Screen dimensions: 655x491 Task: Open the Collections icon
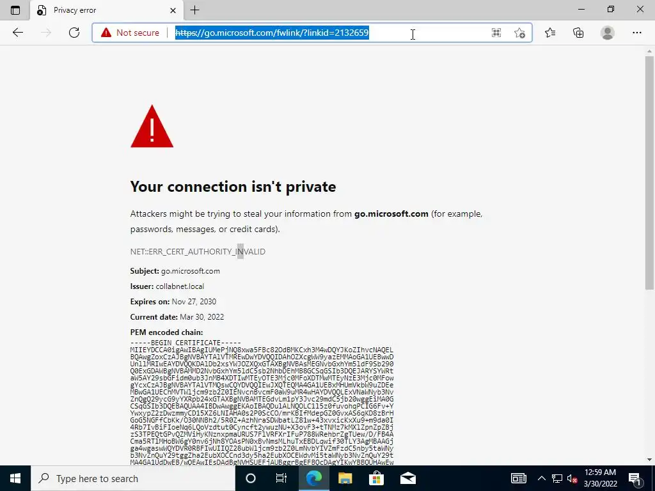coord(578,33)
